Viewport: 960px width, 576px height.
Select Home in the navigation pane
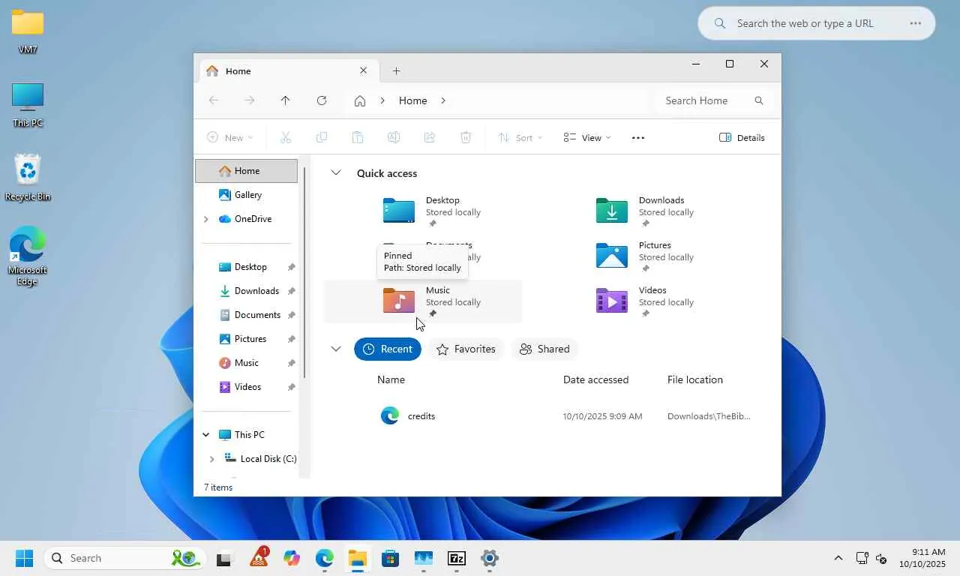247,171
